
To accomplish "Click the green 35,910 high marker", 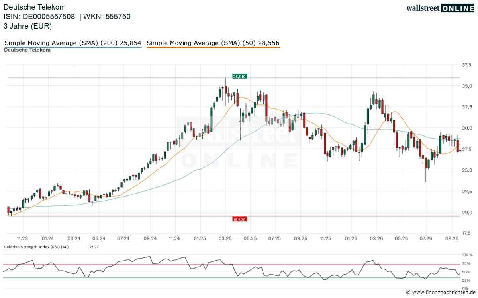I will [240, 76].
